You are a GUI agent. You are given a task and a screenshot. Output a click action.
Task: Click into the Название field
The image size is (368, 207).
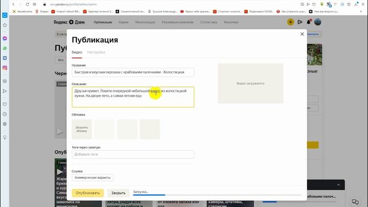tap(133, 72)
